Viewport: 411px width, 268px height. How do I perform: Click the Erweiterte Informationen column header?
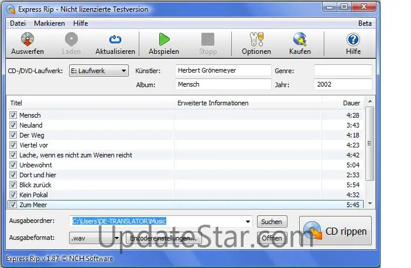pyautogui.click(x=248, y=103)
